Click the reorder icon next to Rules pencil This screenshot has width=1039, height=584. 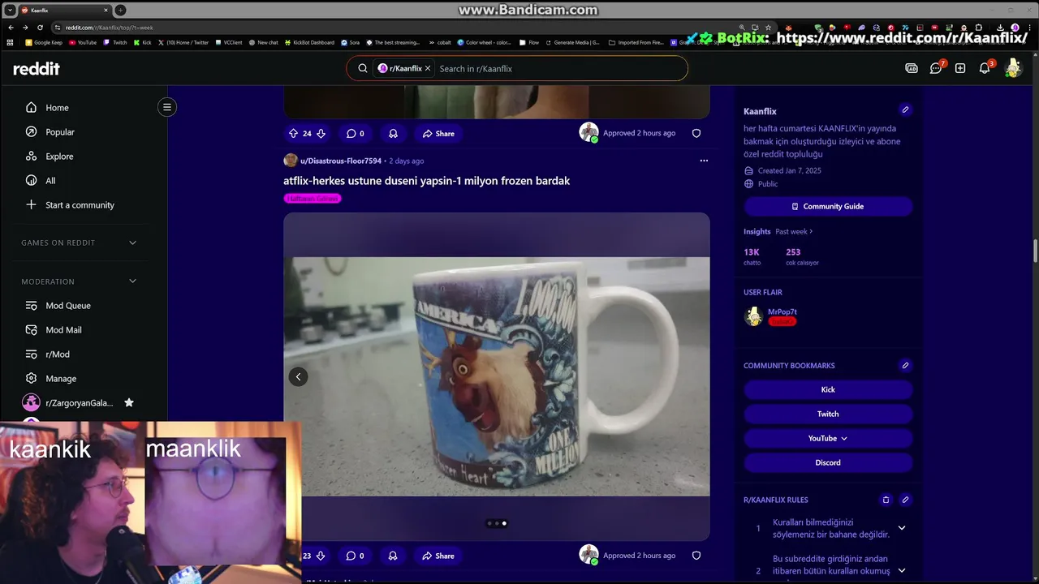pos(886,500)
